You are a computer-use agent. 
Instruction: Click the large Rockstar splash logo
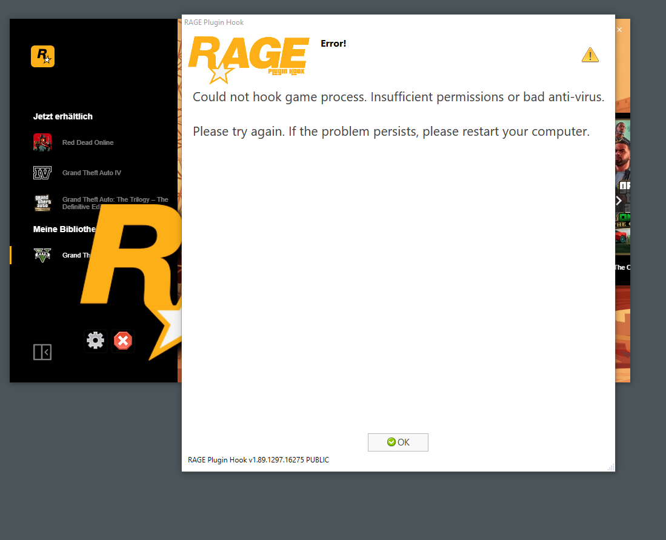(132, 281)
